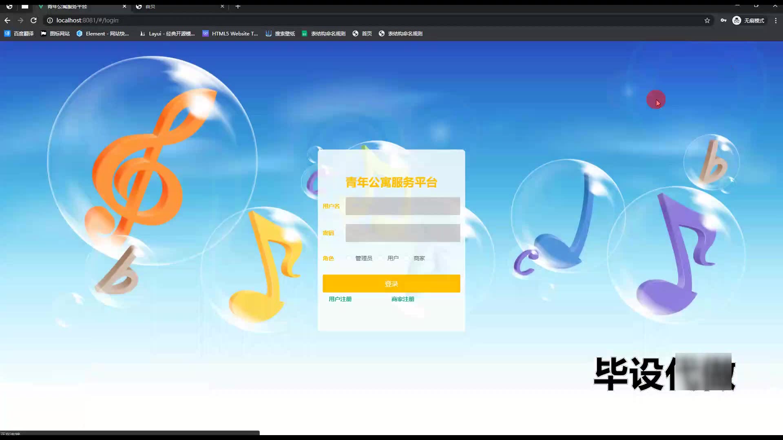Select the 商家 role radio

[407, 258]
